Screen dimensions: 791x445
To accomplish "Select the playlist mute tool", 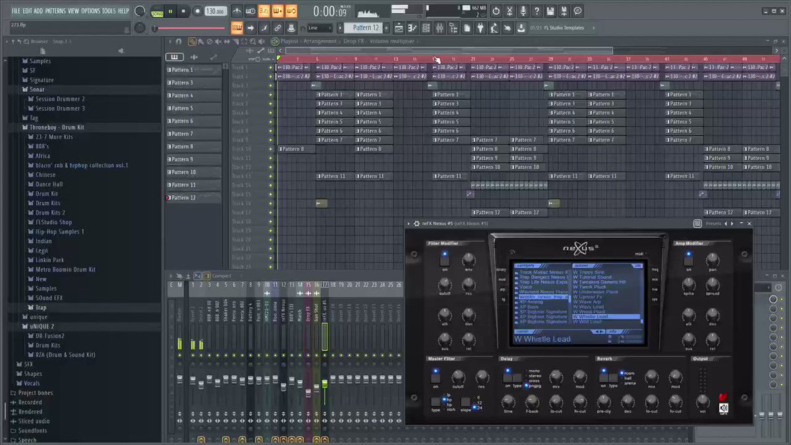I will [x=219, y=42].
